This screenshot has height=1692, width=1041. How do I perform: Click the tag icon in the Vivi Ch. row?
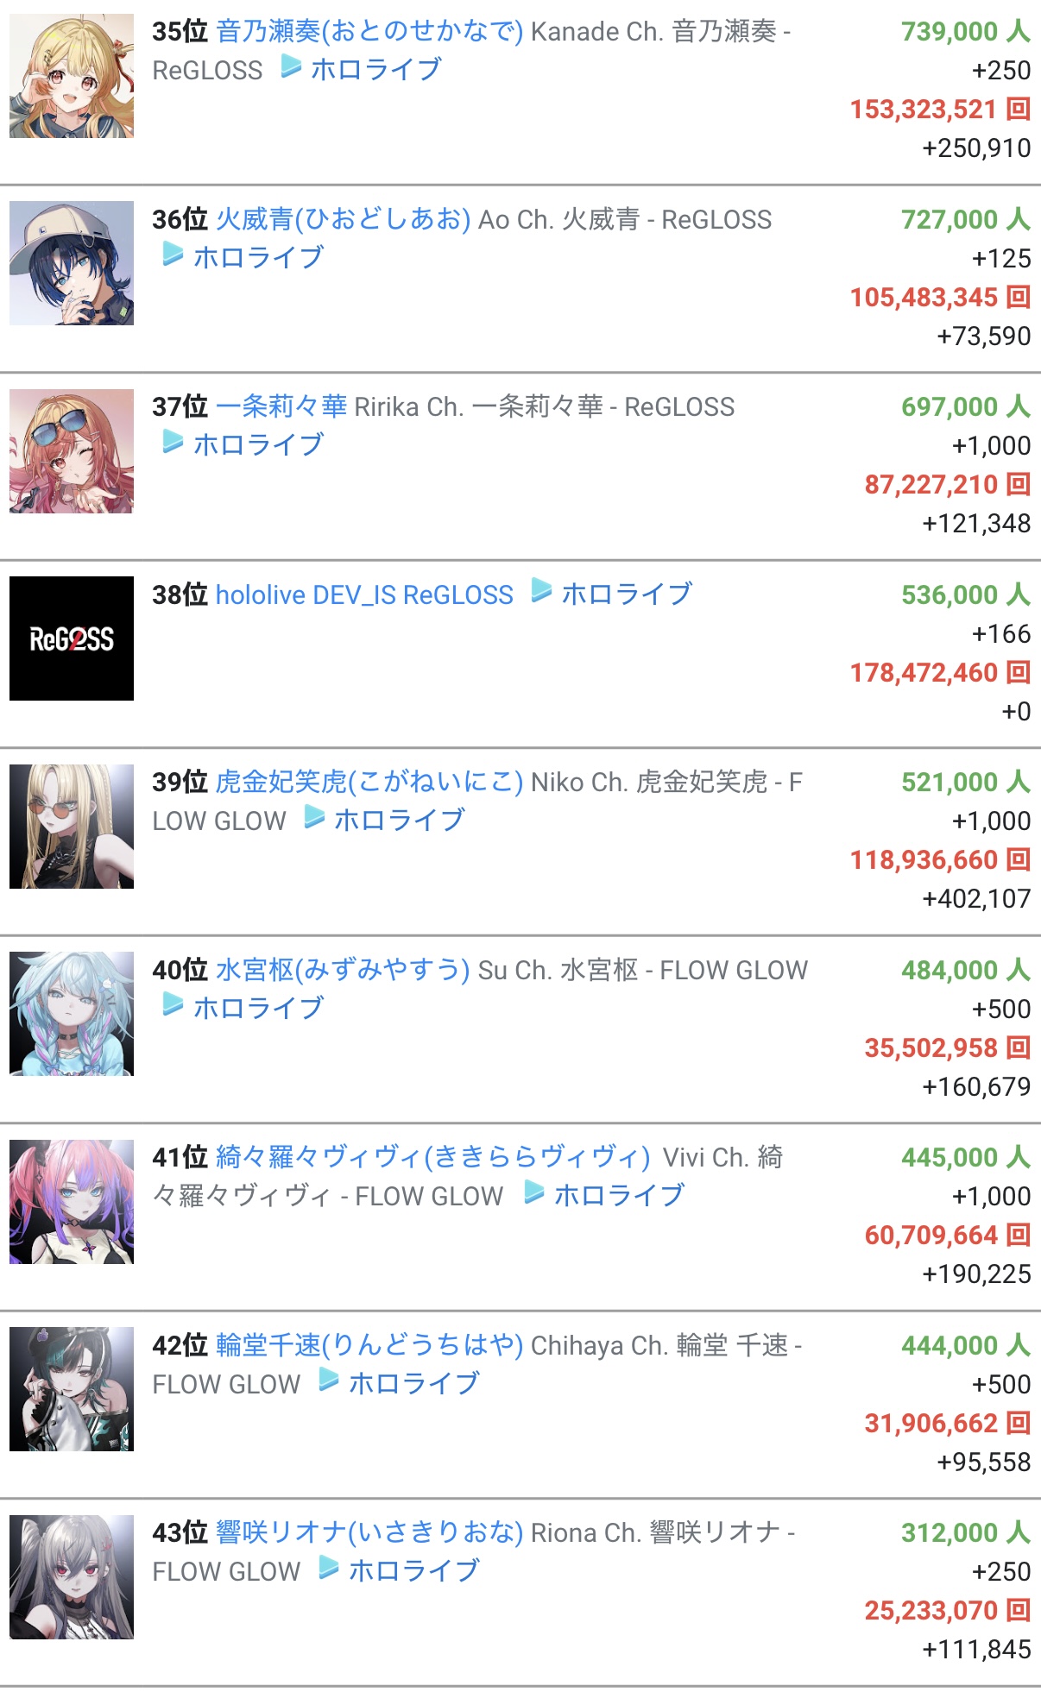pos(535,1192)
